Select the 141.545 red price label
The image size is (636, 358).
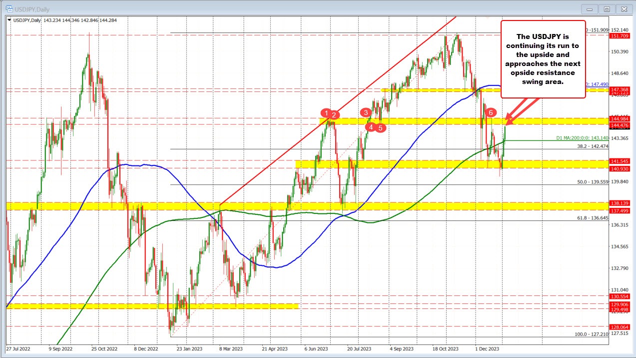[x=619, y=161]
